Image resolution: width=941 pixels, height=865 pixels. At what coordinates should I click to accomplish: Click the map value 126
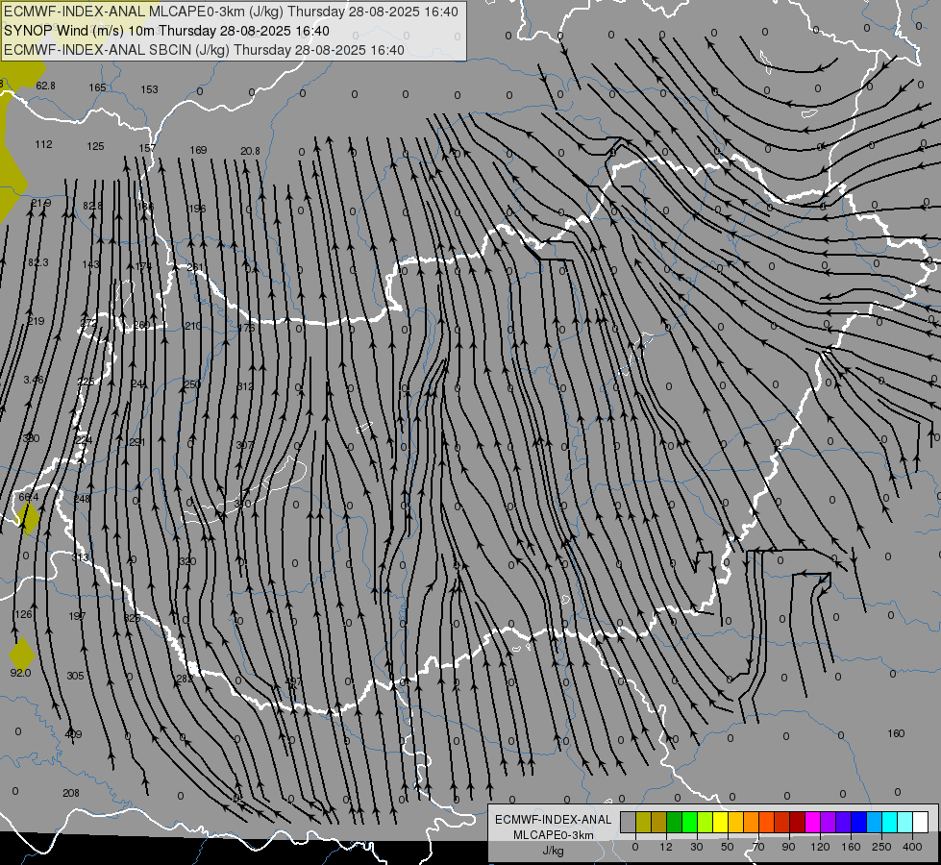click(23, 614)
